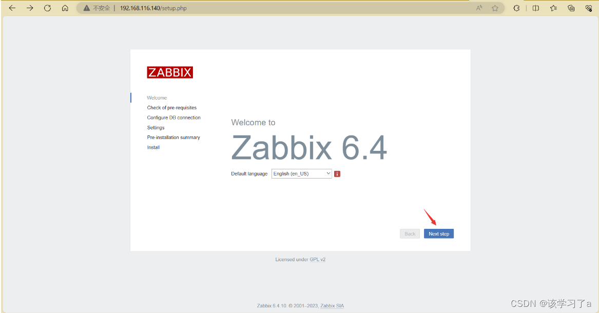Click the Default language label
This screenshot has height=313, width=599.
pos(249,173)
